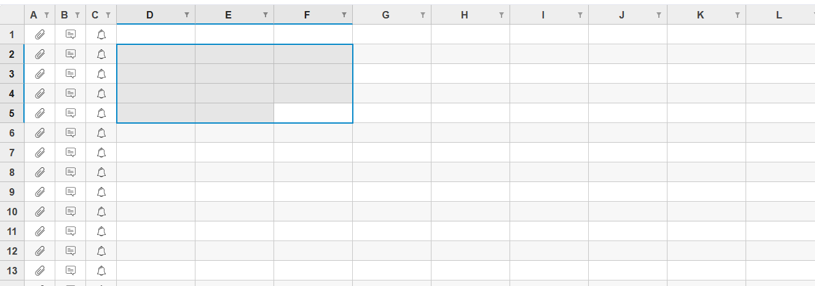Click the paperclip attachment icon in row 7

pos(40,153)
